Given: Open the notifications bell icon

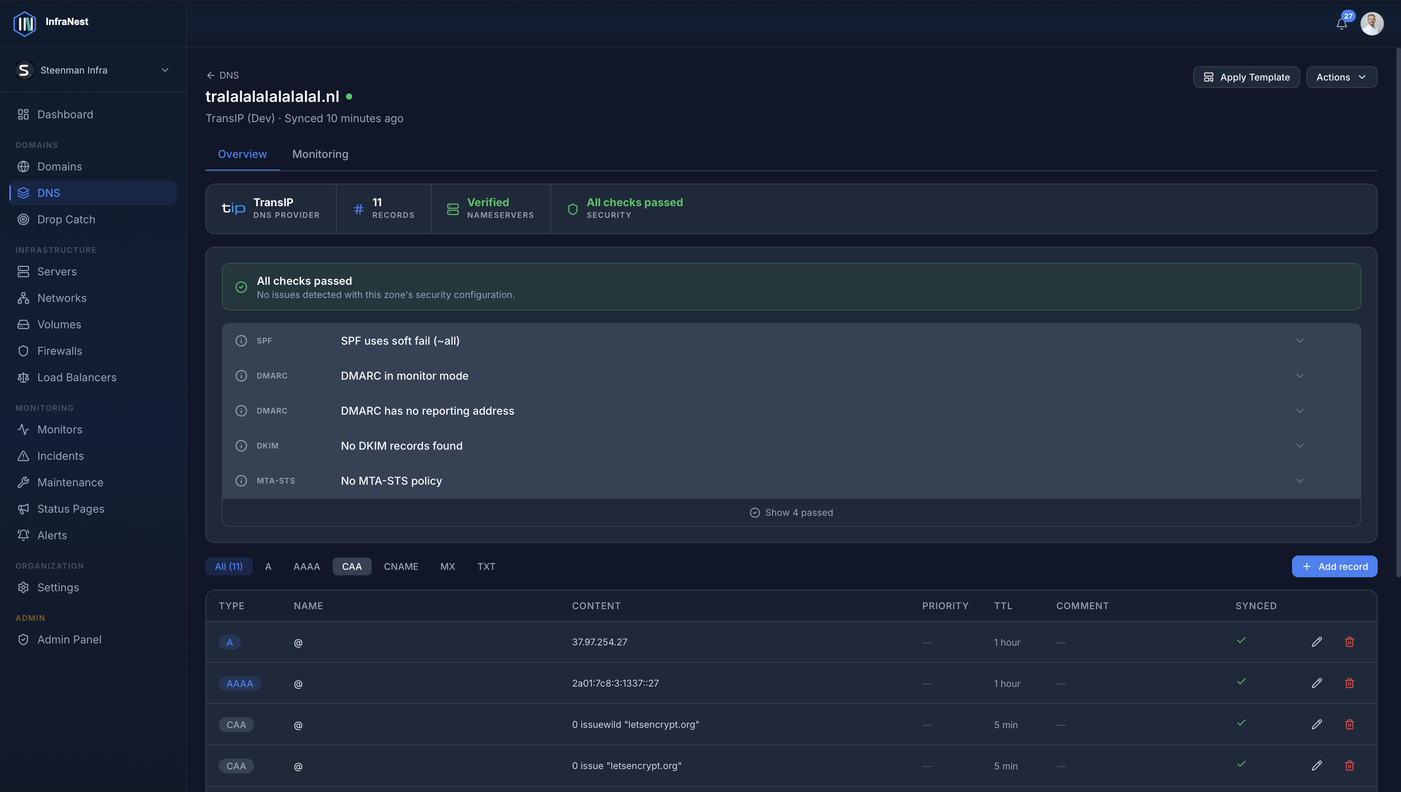Looking at the screenshot, I should (1342, 23).
